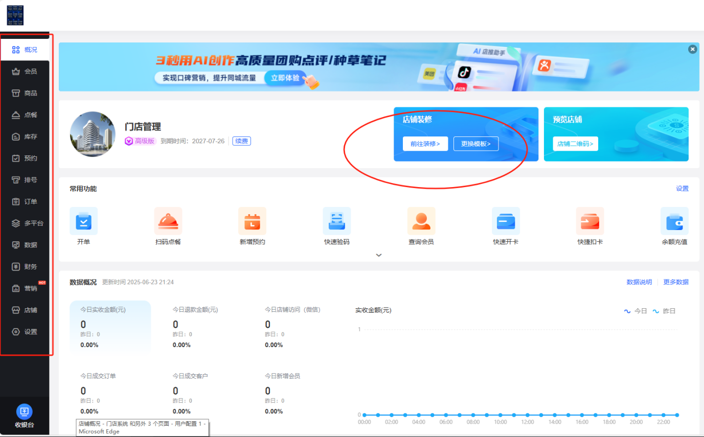The image size is (704, 437).
Task: Open the 店铺二维码 button
Action: (x=575, y=144)
